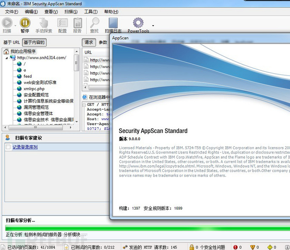Click the tree's scroll-up arrow
The width and height of the screenshot is (290, 250).
(76, 51)
